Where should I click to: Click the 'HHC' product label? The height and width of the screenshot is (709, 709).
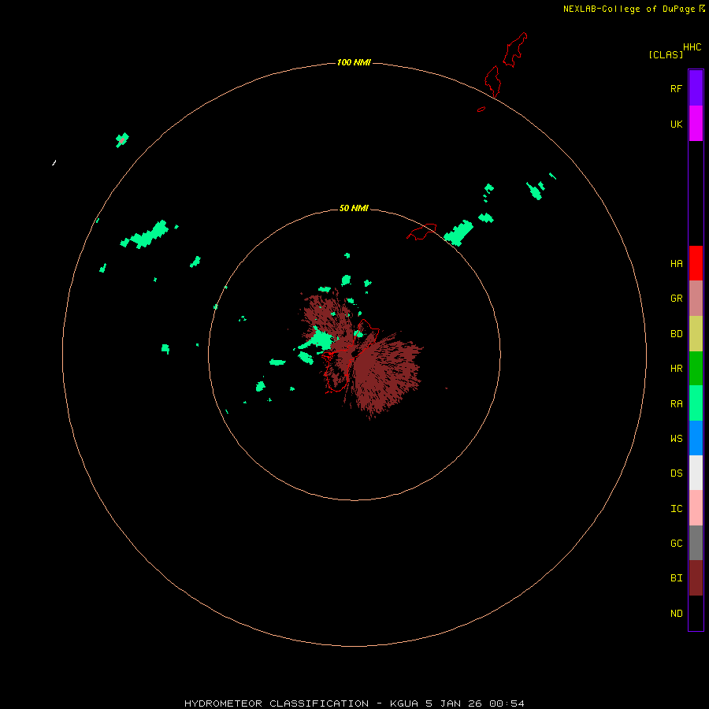click(692, 47)
